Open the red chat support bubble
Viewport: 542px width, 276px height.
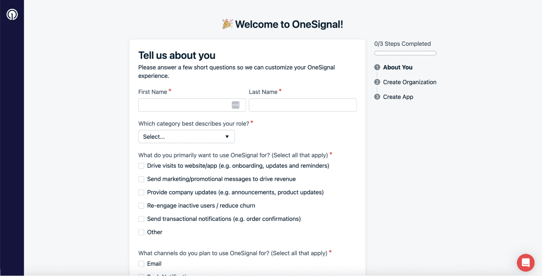525,262
